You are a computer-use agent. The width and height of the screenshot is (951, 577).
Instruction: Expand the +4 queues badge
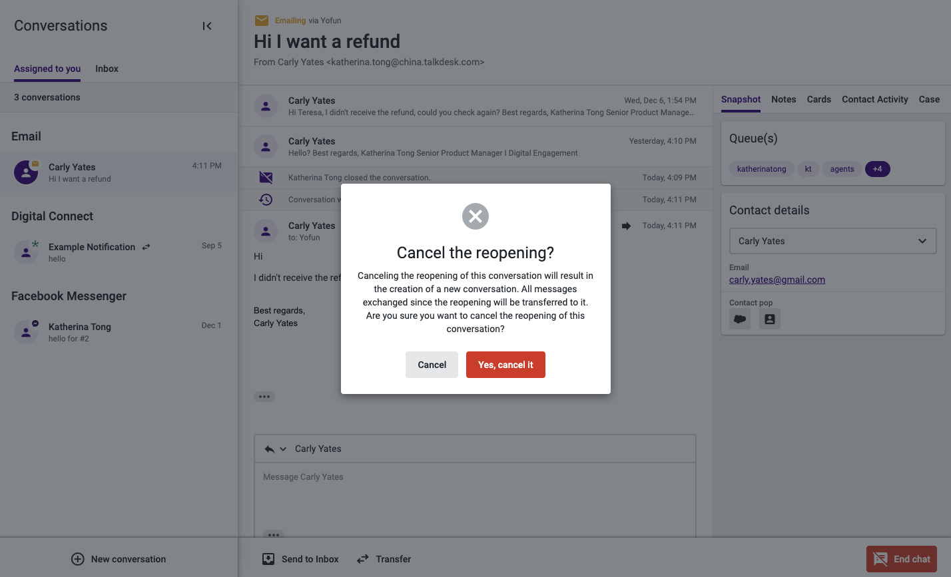pyautogui.click(x=878, y=169)
